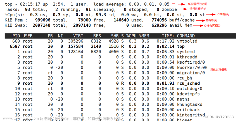Click the buff/cache value 774056
The height and width of the screenshot is (121, 238).
coord(159,20)
